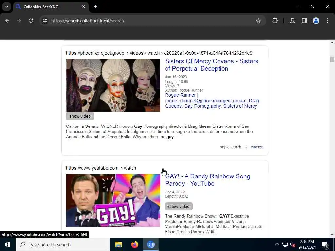Viewport: 335px width, 251px height.
Task: Expand the tab search dropdown
Action: [x=7, y=7]
